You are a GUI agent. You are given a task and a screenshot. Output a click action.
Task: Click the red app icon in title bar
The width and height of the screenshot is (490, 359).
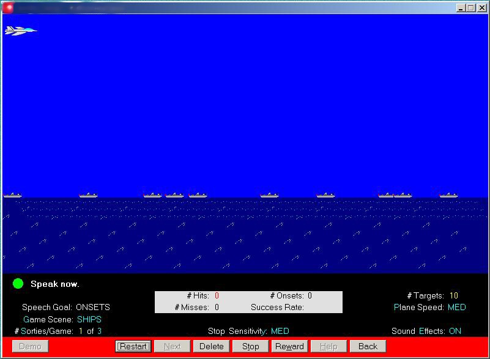7,8
